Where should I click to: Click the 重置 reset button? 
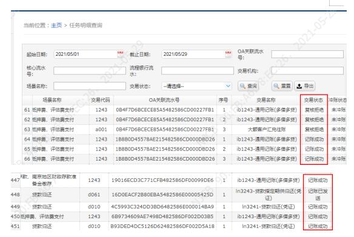click(x=282, y=86)
